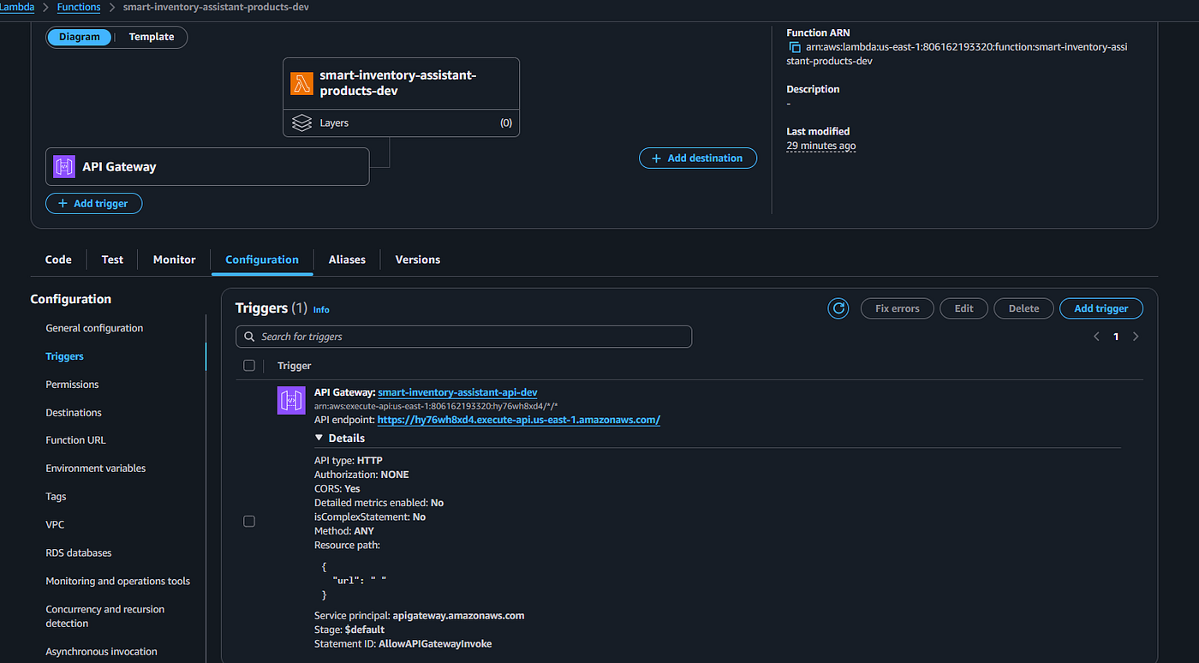This screenshot has width=1199, height=663.
Task: Open Asynchronous invocation settings
Action: click(x=101, y=651)
